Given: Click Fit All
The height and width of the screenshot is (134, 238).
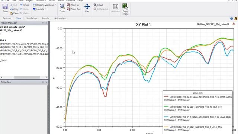Looking at the screenshot, I should point(98,5).
